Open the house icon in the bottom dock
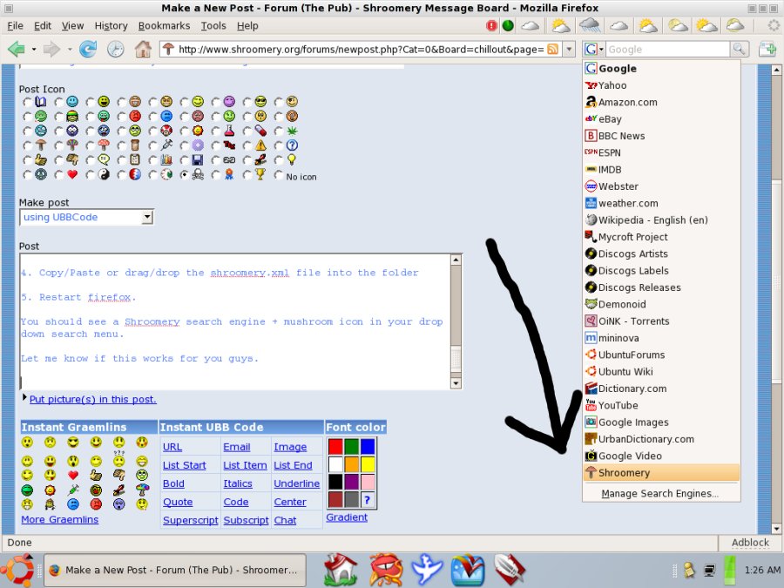This screenshot has width=784, height=588. 341,570
